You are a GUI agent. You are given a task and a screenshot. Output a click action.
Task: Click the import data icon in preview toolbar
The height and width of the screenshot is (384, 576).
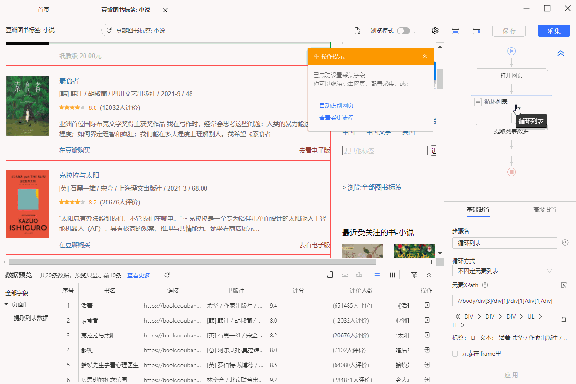point(344,275)
